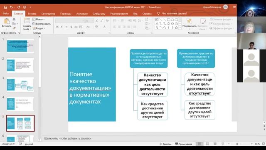Select slide 4 thumbnail

tap(20, 104)
